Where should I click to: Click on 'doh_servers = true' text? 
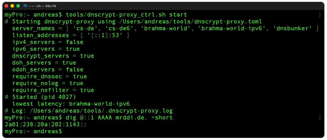pyautogui.click(x=44, y=63)
